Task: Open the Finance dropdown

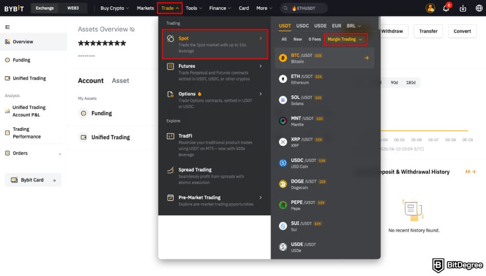Action: tap(220, 8)
